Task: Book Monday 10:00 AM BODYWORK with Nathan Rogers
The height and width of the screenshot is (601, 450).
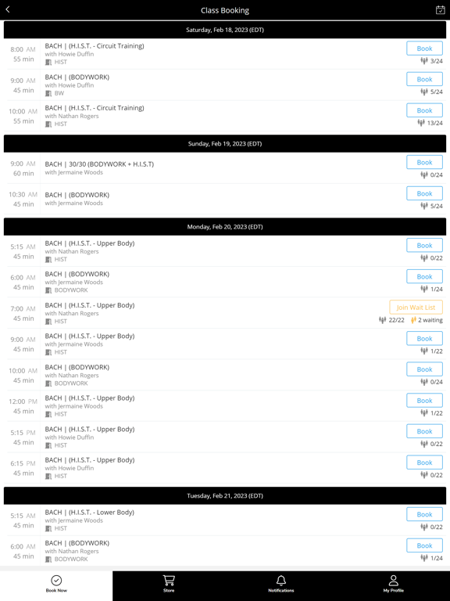Action: [x=424, y=369]
